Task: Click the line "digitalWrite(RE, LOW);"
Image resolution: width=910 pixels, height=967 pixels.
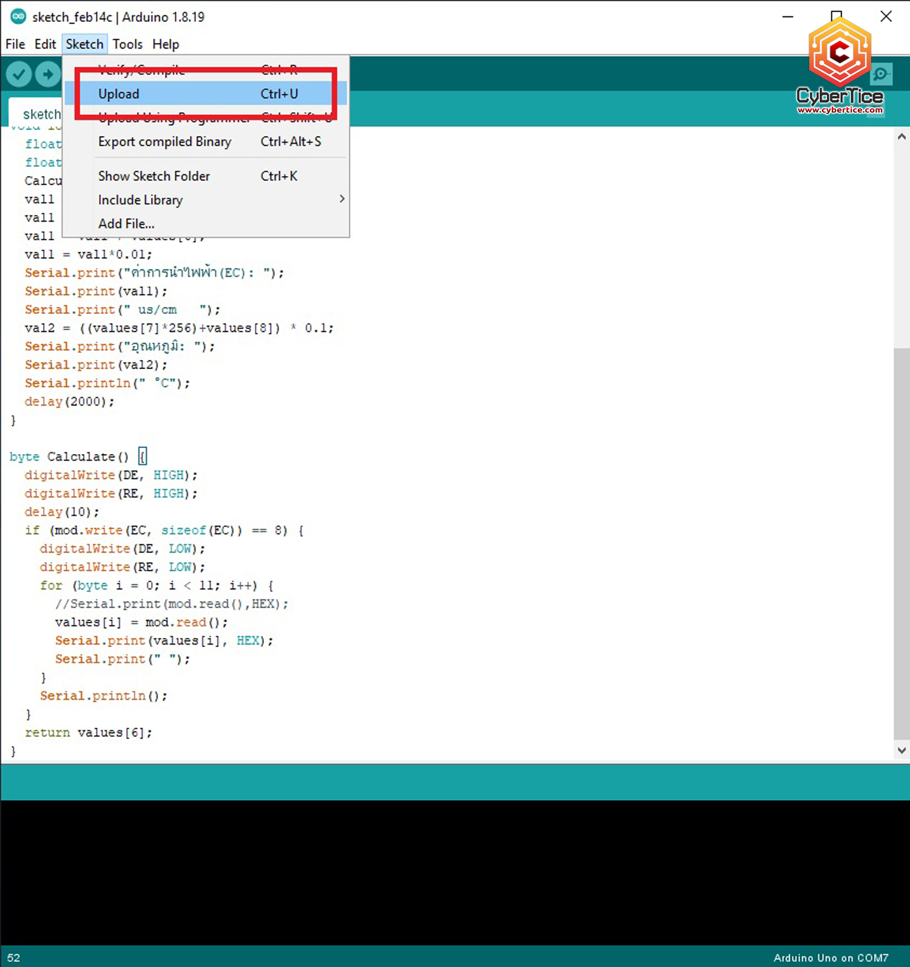Action: coord(123,567)
